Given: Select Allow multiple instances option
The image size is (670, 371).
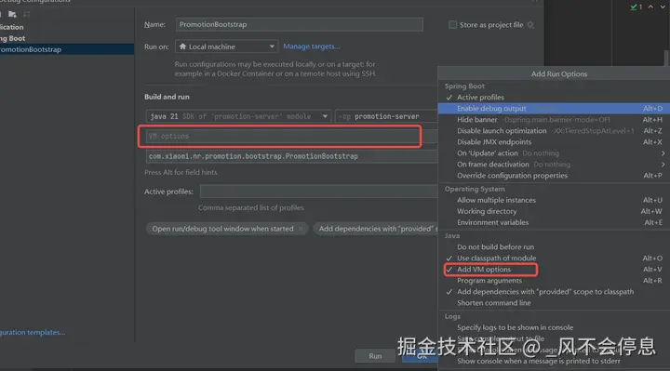Looking at the screenshot, I should (554, 200).
